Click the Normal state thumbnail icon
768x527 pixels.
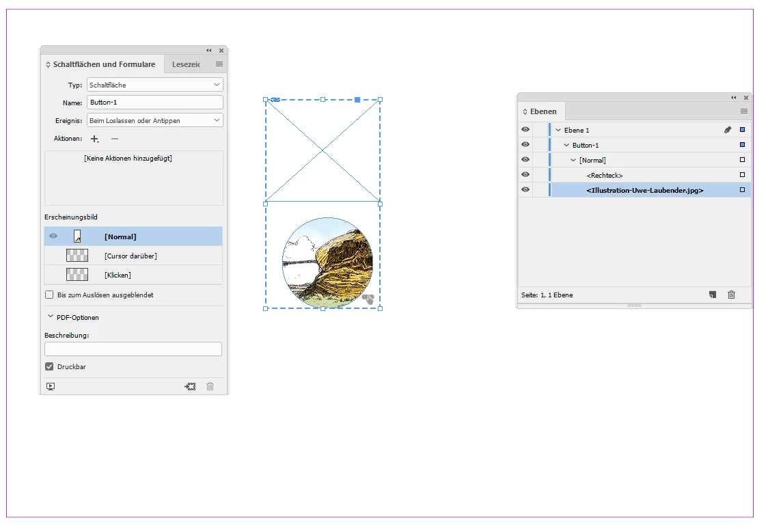click(77, 236)
